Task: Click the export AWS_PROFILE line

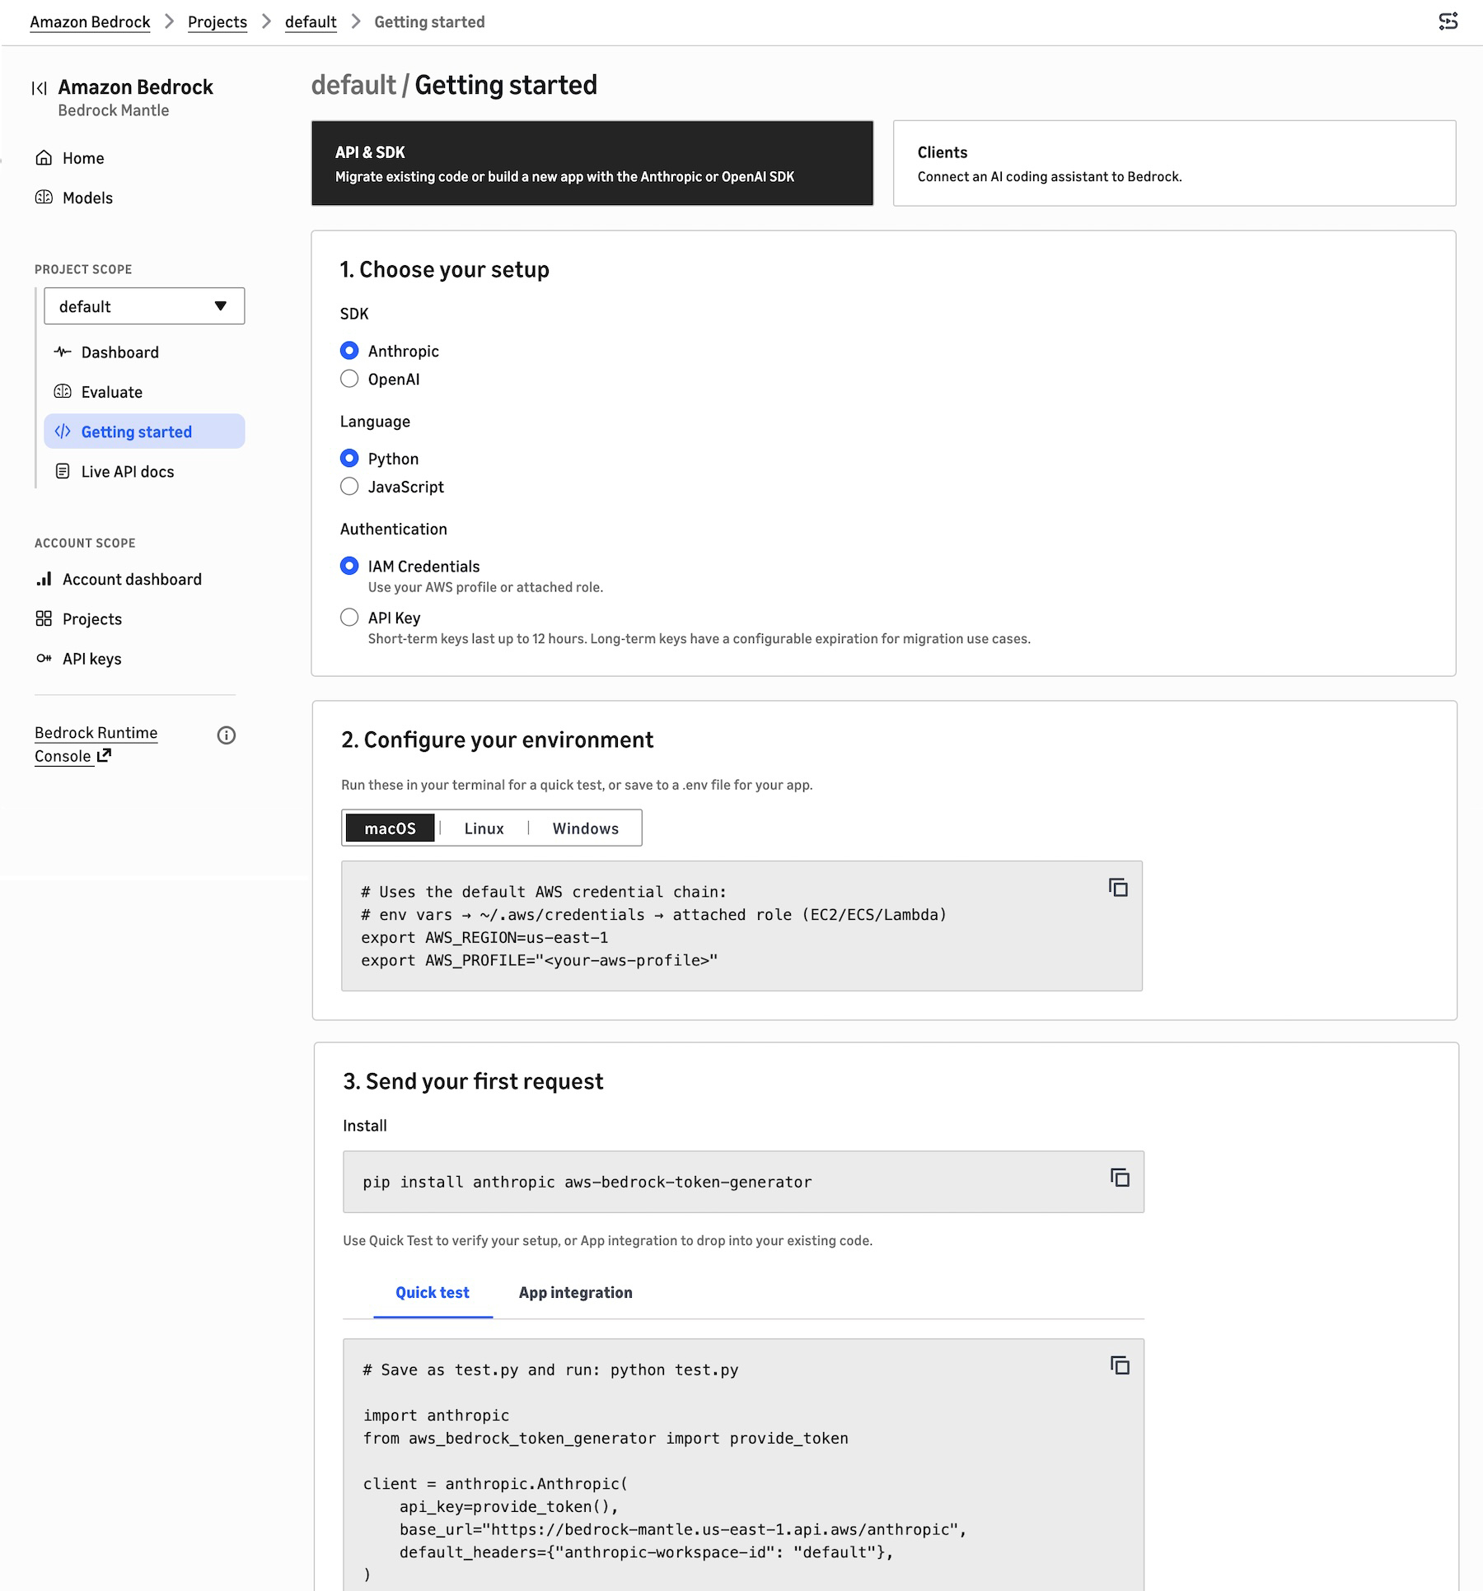Action: (540, 961)
